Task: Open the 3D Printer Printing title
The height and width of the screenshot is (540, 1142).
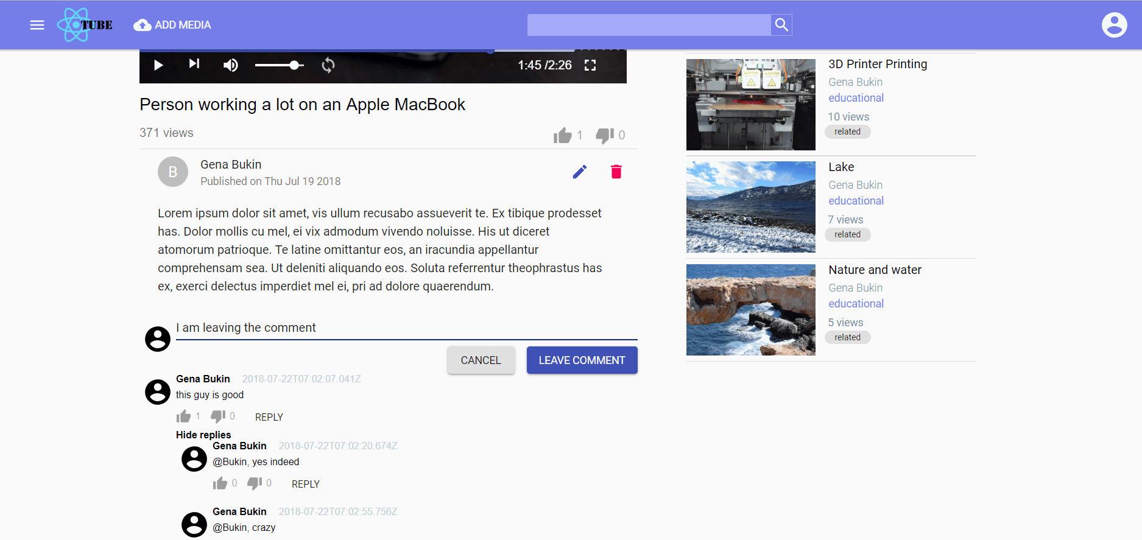Action: click(x=878, y=64)
